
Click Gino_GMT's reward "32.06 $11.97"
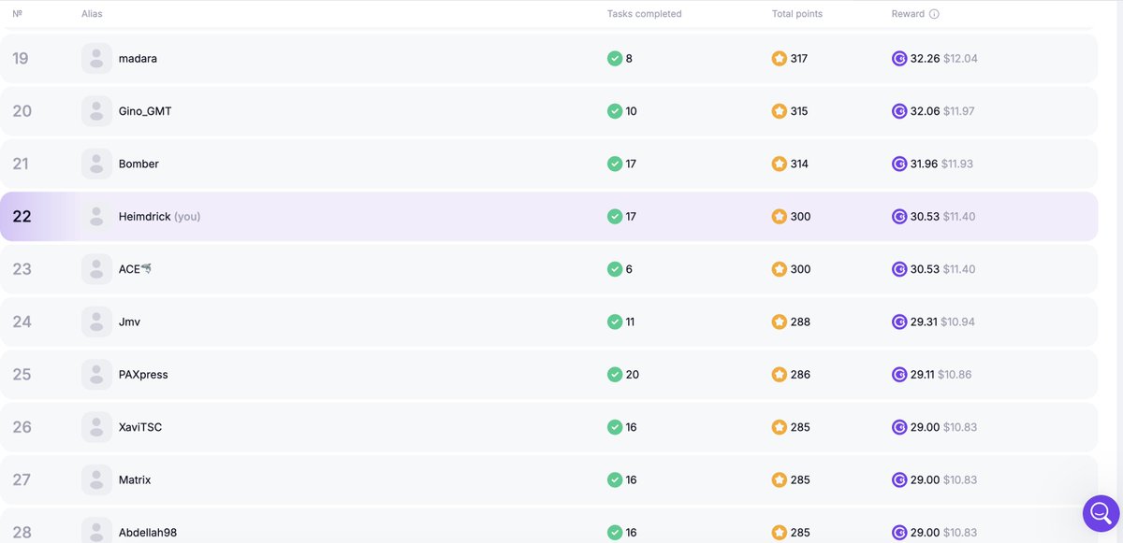(942, 111)
